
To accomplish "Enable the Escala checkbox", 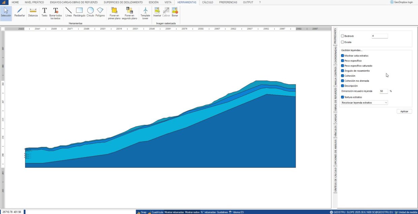I will tap(342, 42).
